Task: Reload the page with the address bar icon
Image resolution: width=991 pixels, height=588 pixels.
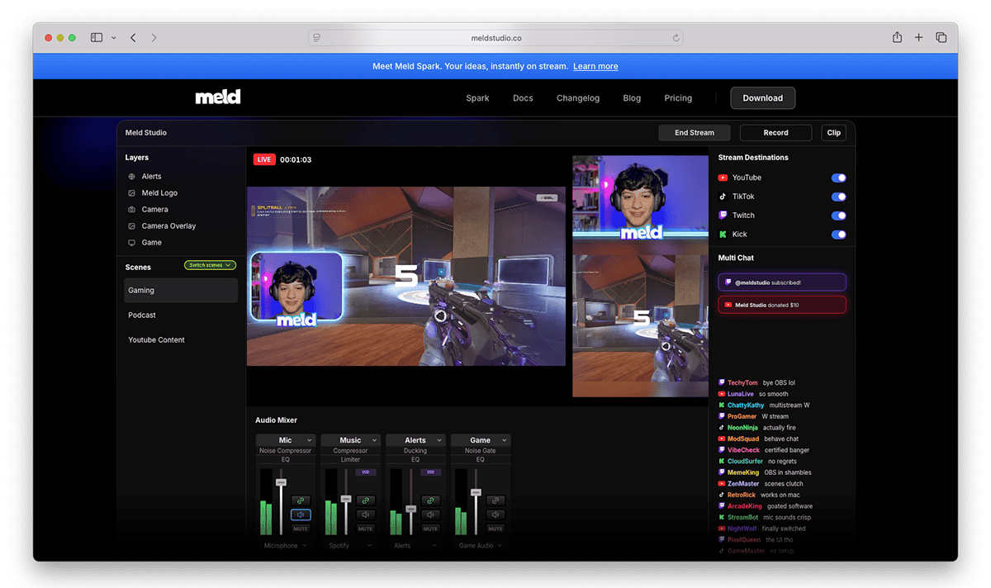Action: pos(676,38)
